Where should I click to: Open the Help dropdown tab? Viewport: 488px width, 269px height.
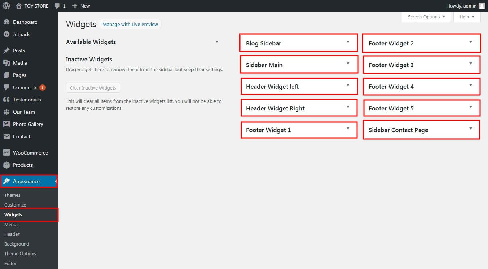(x=467, y=17)
